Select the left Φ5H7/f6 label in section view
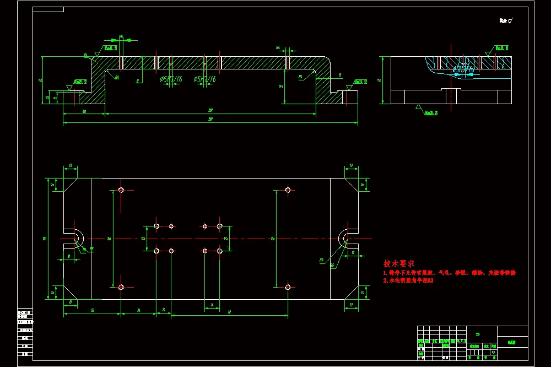 tap(171, 79)
